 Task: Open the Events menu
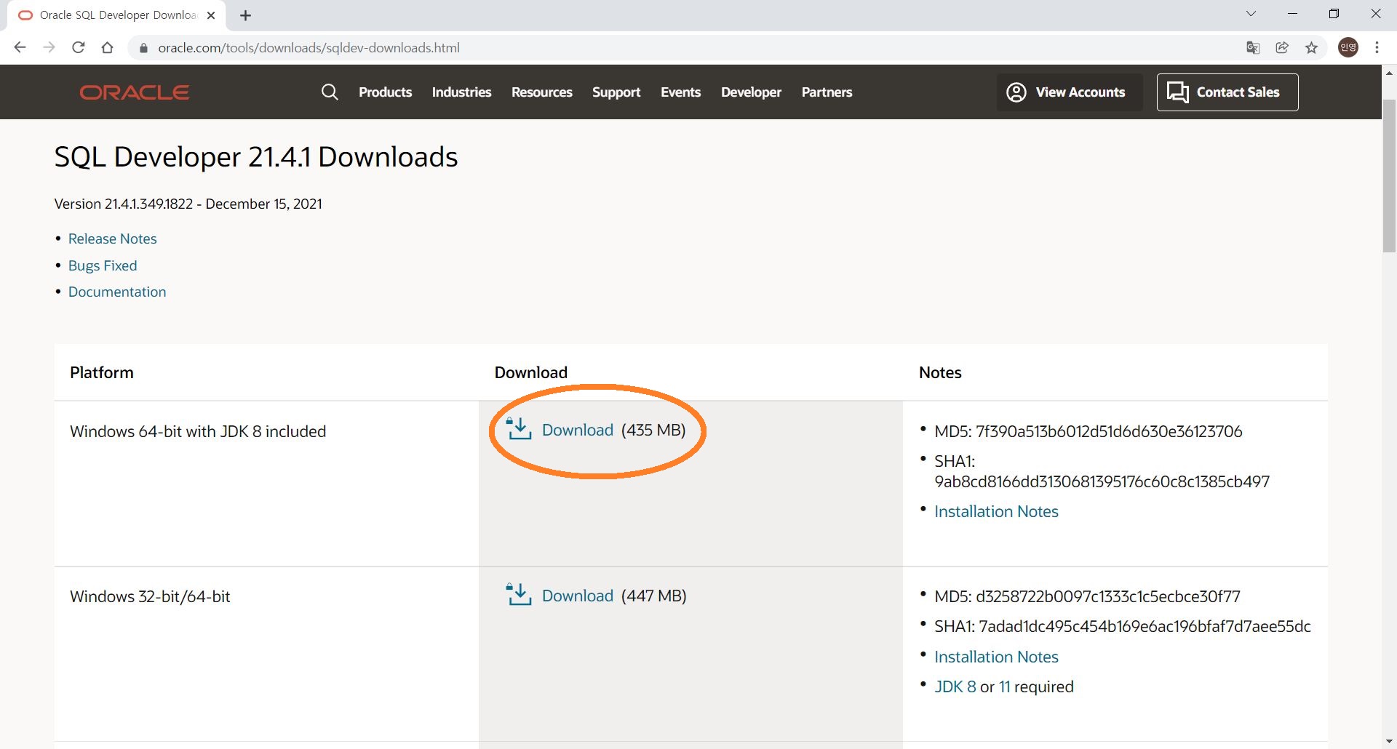pyautogui.click(x=680, y=92)
